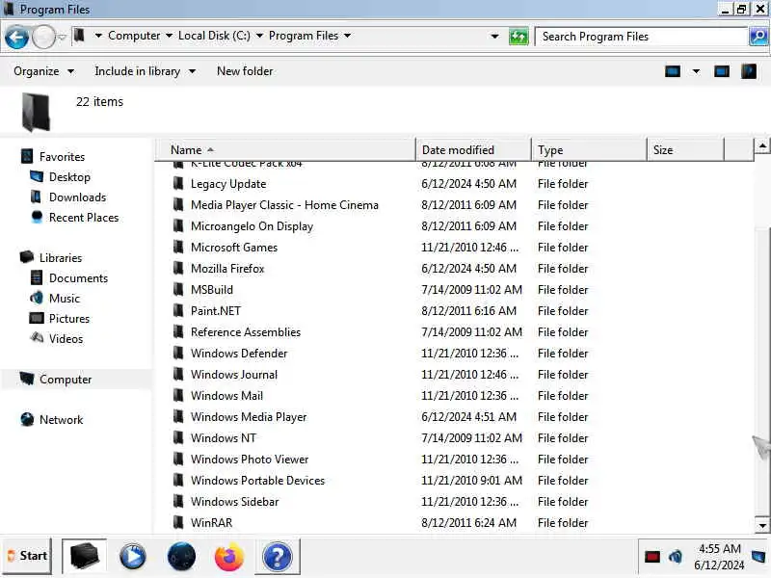Select Computer in navigation pane

click(x=66, y=380)
